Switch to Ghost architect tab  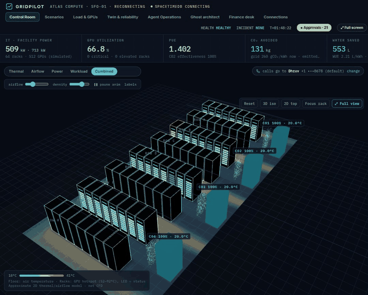[x=205, y=17]
